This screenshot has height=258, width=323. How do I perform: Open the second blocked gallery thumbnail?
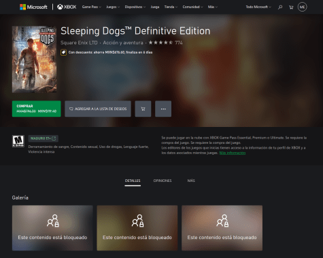click(137, 228)
